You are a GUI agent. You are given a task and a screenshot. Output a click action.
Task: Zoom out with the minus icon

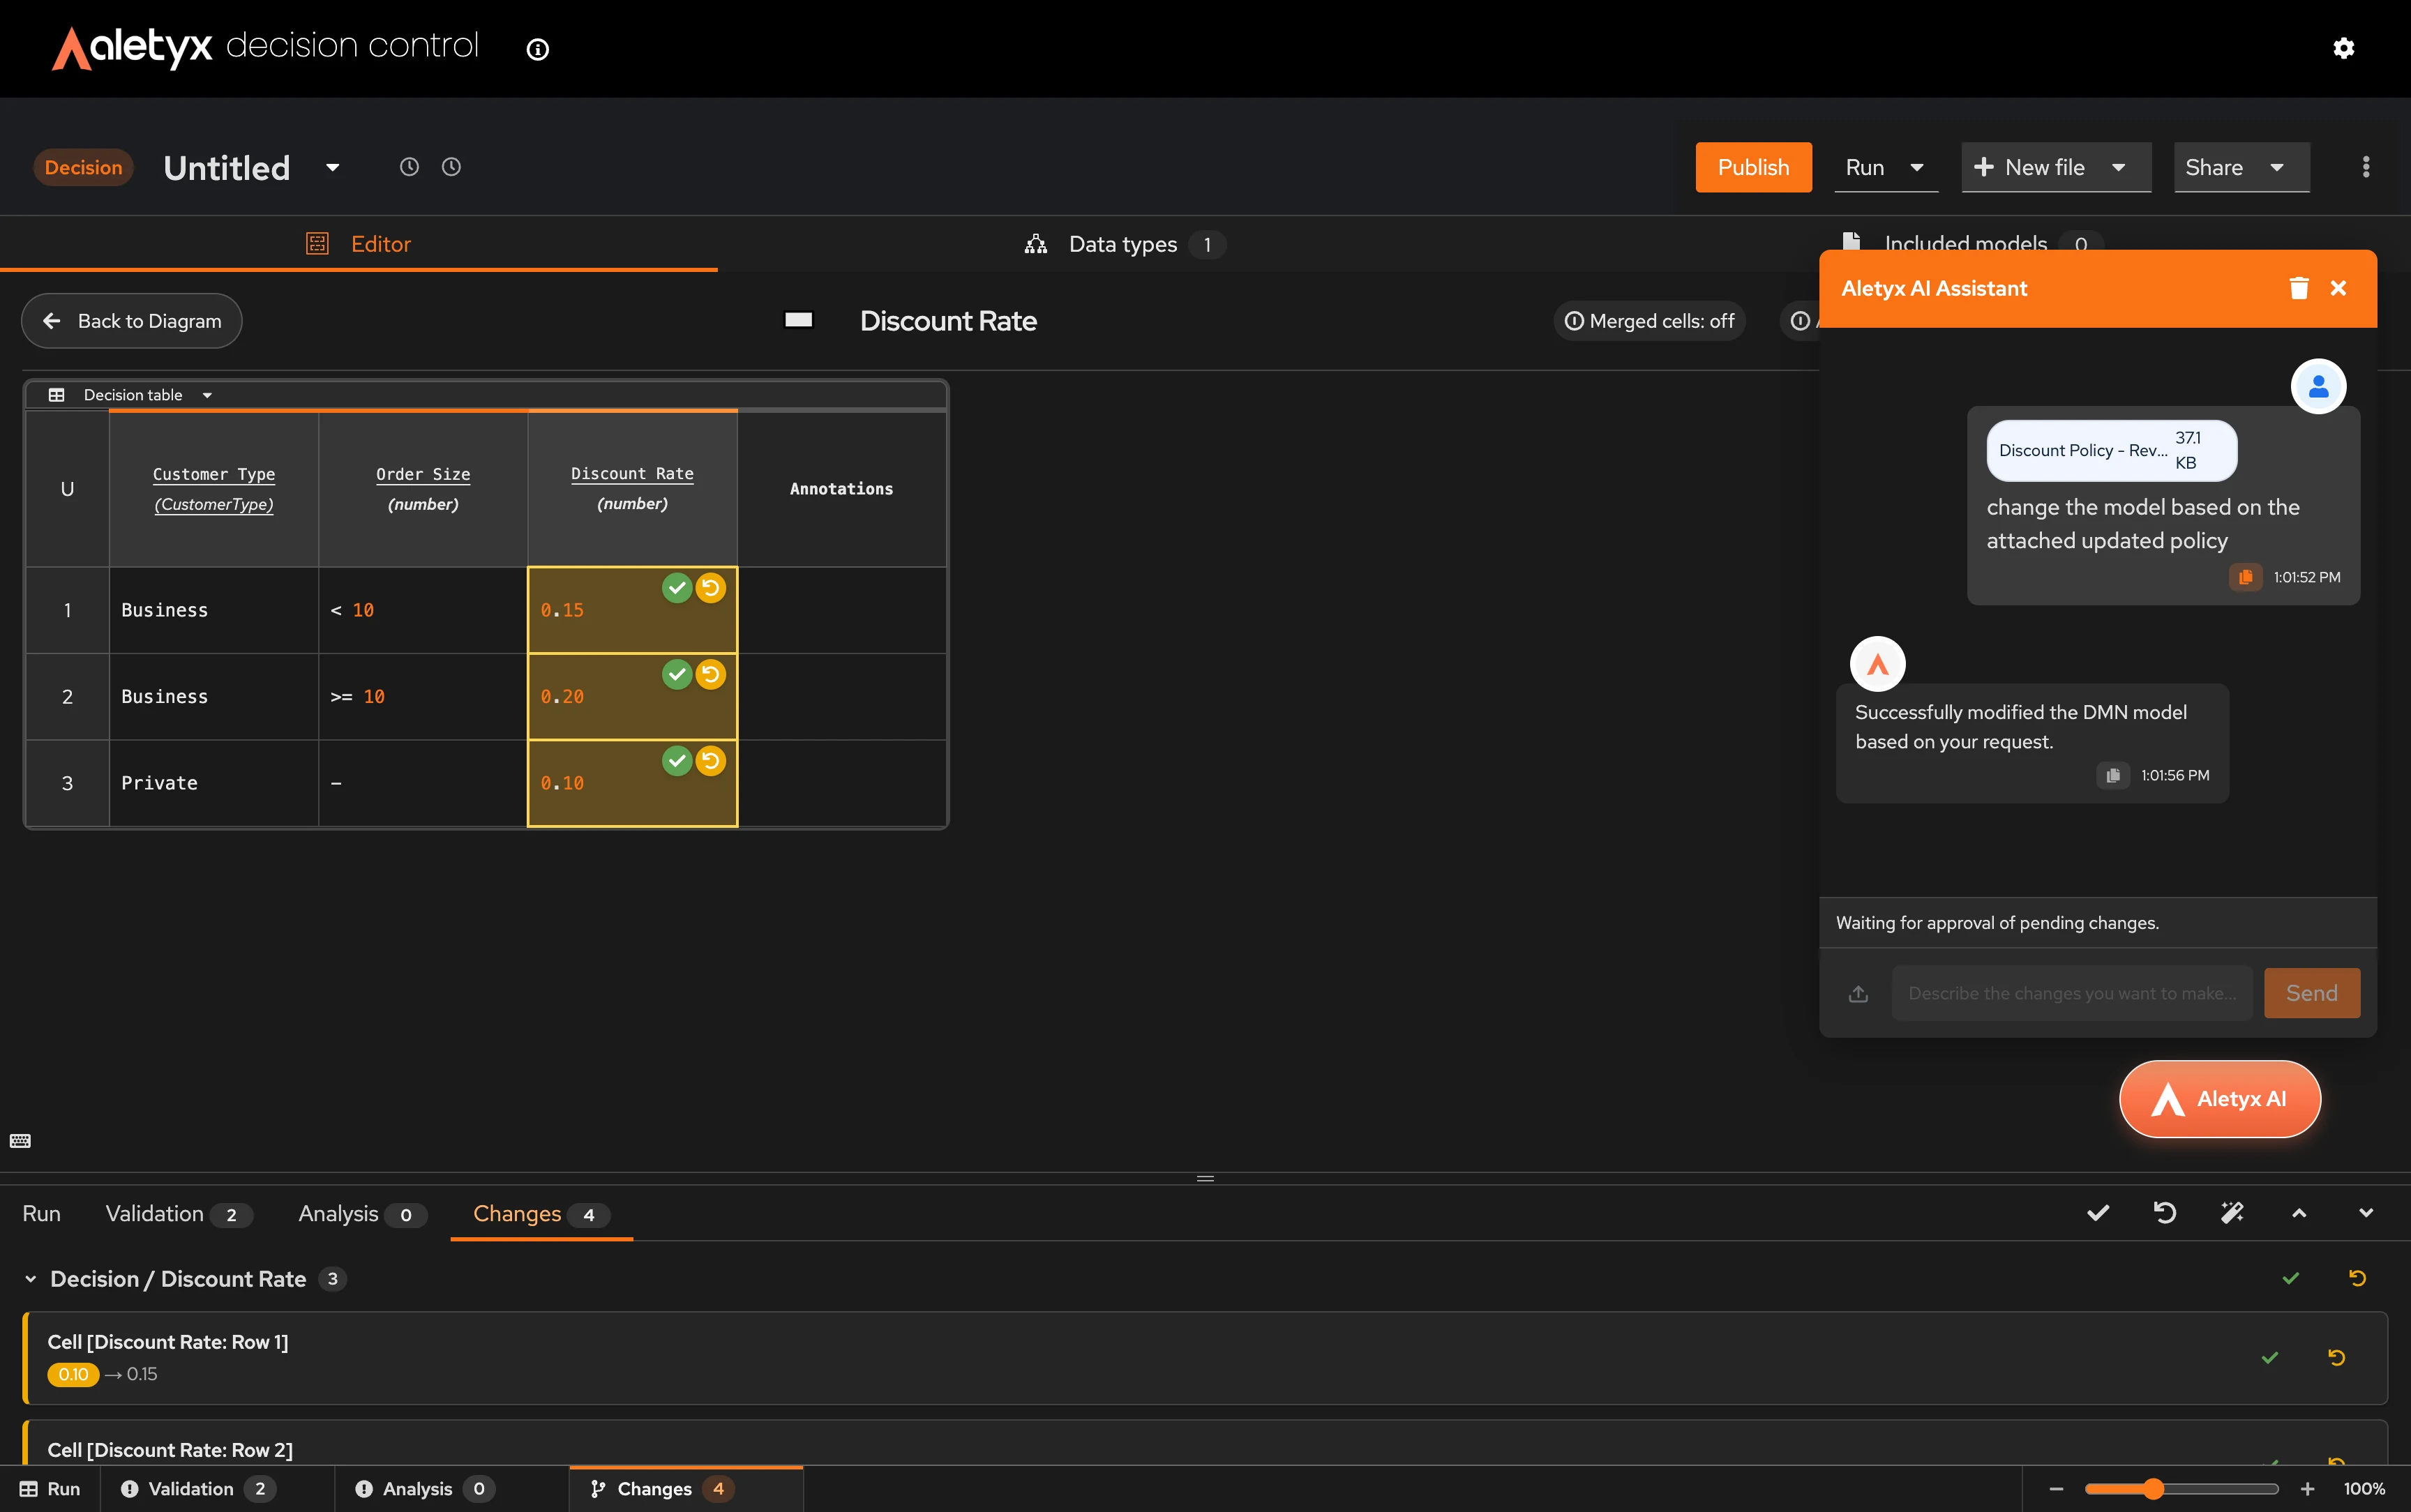pyautogui.click(x=2057, y=1489)
